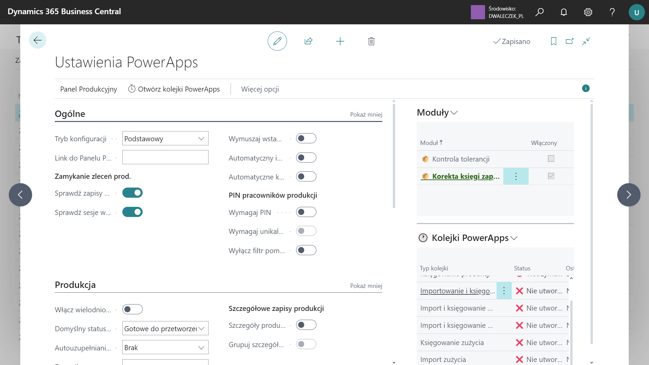649x365 pixels.
Task: Open the Tryb konfiguracji dropdown
Action: point(165,139)
